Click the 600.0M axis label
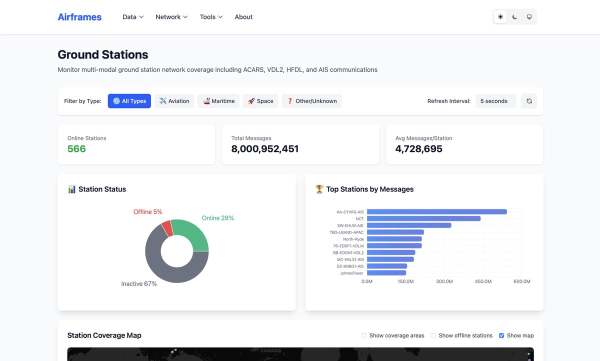600x361 pixels. (x=522, y=281)
